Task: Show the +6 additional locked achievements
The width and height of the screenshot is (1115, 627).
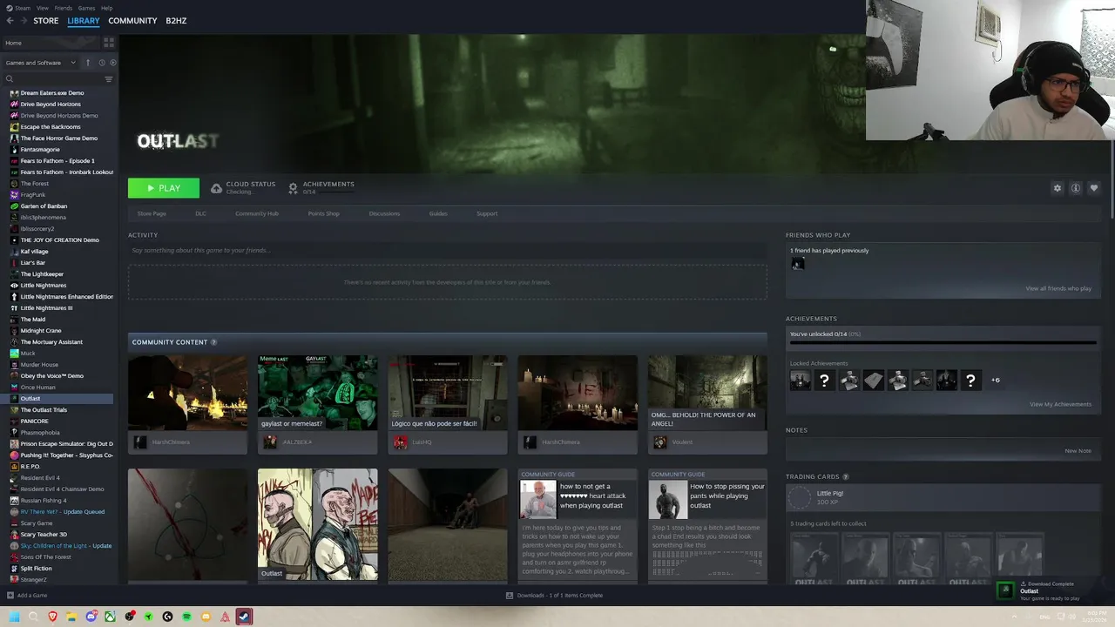Action: click(x=996, y=380)
